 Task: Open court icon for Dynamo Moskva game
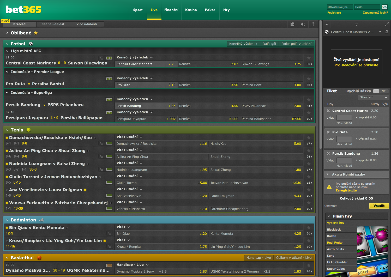(109, 265)
